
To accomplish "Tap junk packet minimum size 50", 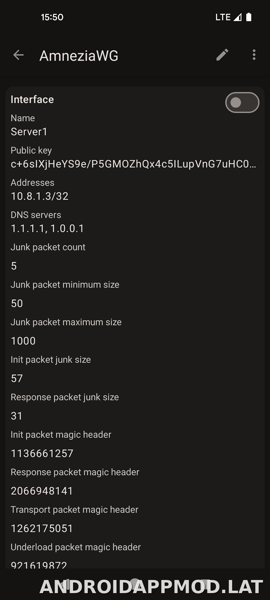I will pyautogui.click(x=17, y=303).
